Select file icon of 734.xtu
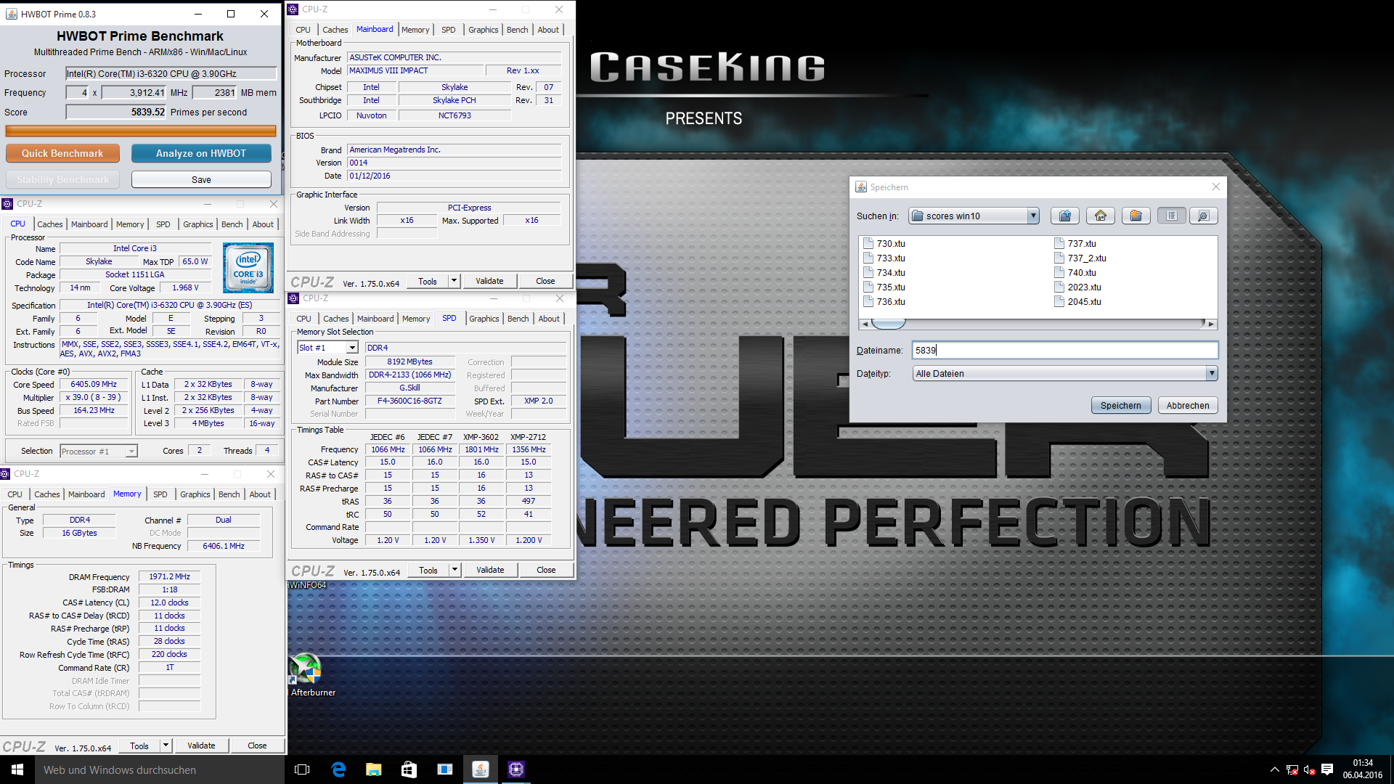Screen dimensions: 1394x784 (x=868, y=273)
